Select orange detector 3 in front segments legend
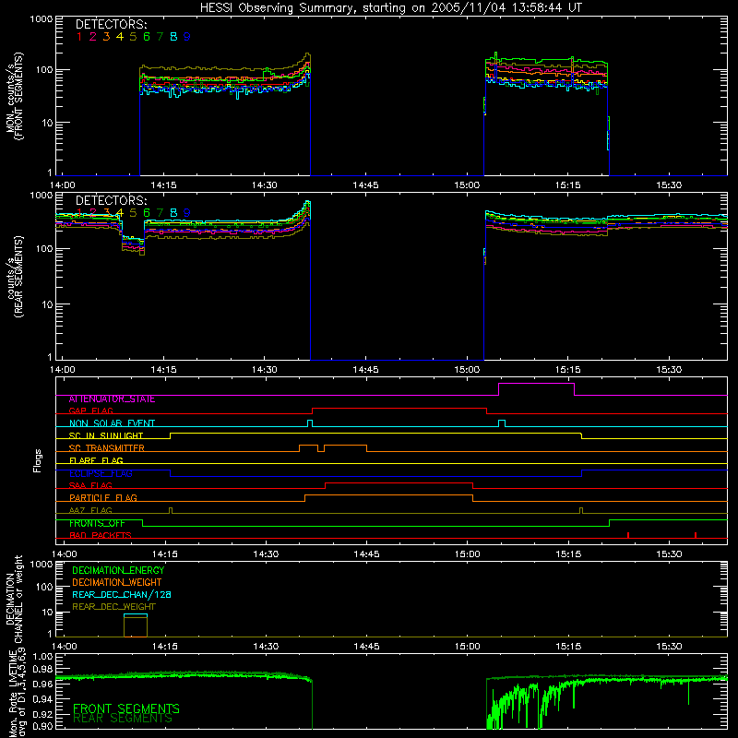 [x=106, y=37]
